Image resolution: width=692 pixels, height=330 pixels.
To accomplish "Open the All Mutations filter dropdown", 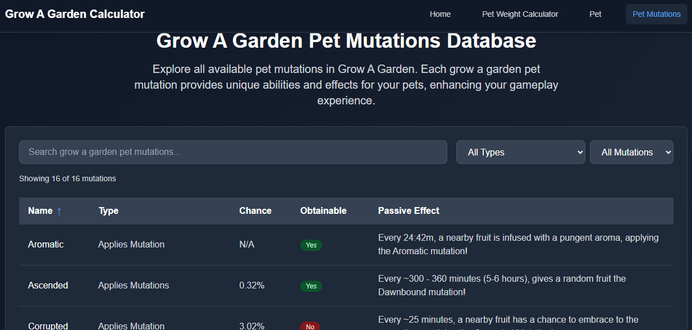I will (631, 152).
